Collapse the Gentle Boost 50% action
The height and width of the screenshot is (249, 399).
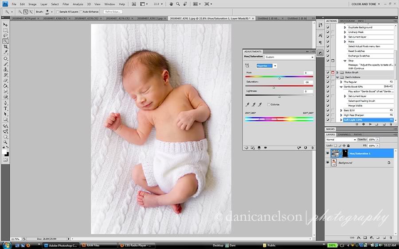[x=341, y=87]
